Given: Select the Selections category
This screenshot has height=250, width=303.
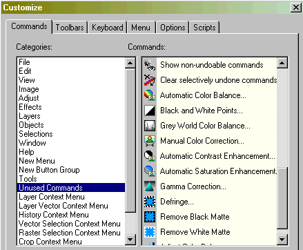Looking at the screenshot, I should (x=71, y=134).
